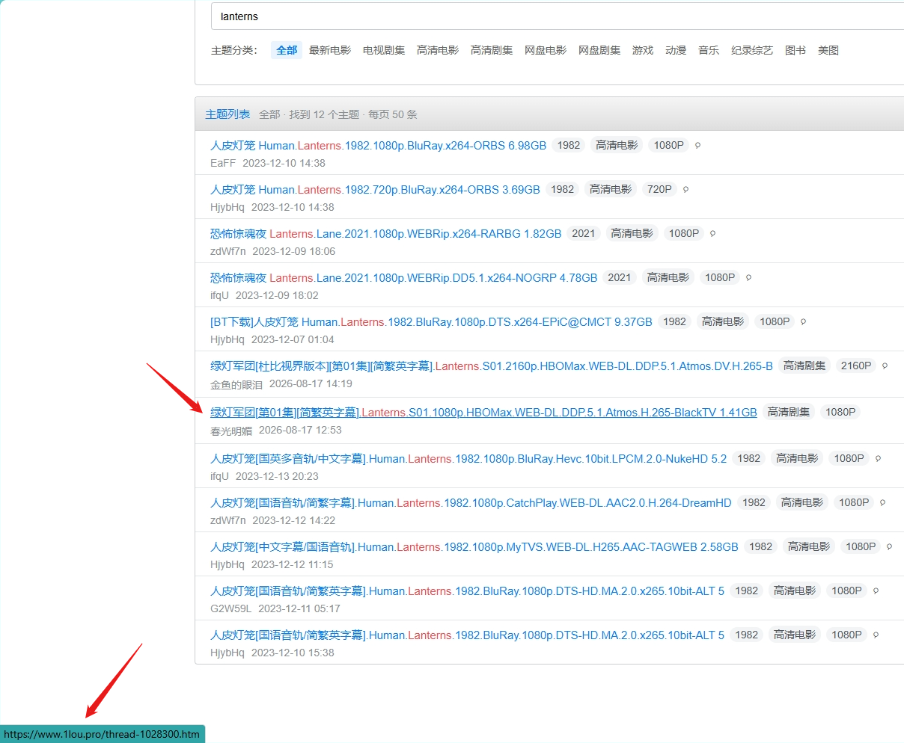Click the 1982 tag on ORBS 6.98GB row
Image resolution: width=904 pixels, height=743 pixels.
[569, 145]
